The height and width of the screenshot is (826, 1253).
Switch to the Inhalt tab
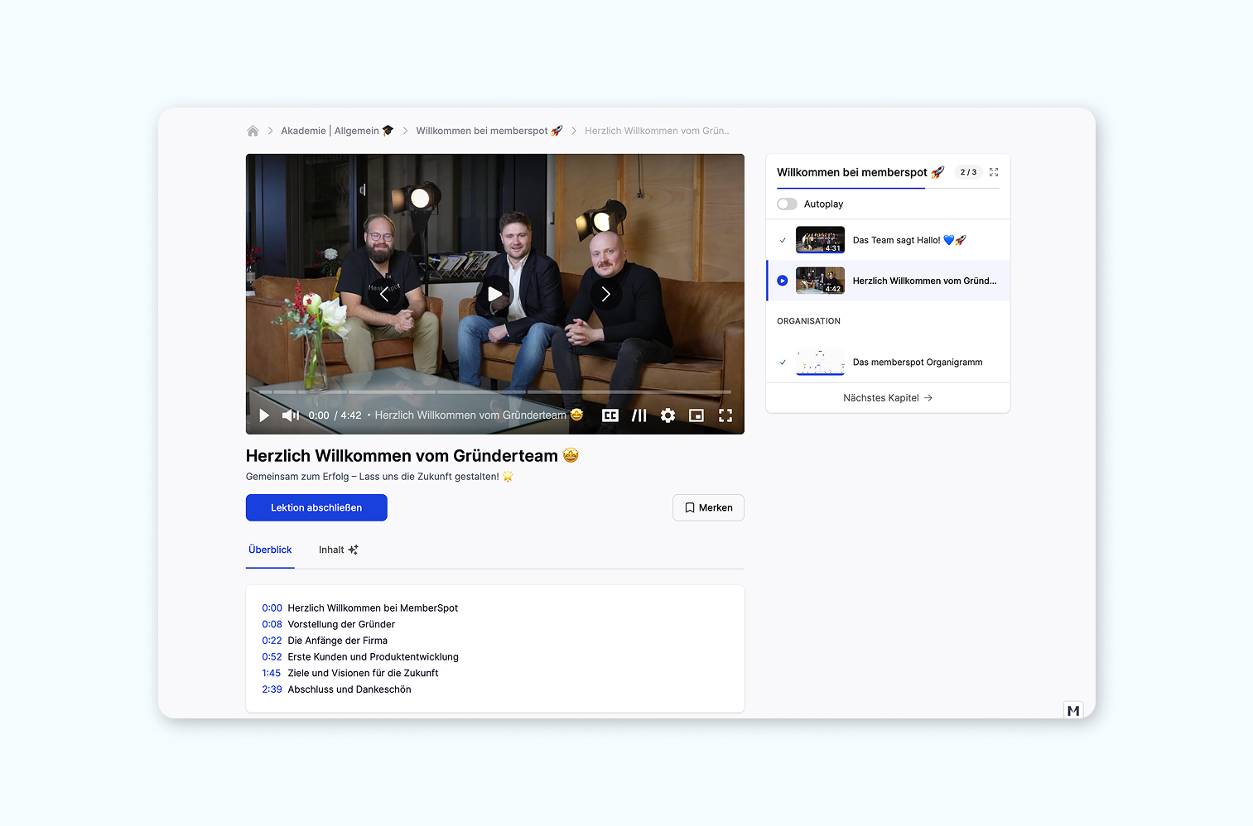coord(338,550)
